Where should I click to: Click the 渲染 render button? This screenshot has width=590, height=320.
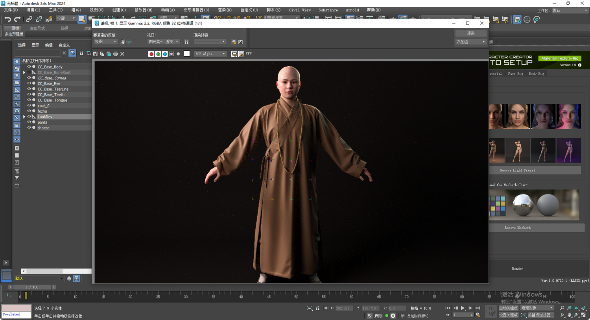click(x=471, y=33)
